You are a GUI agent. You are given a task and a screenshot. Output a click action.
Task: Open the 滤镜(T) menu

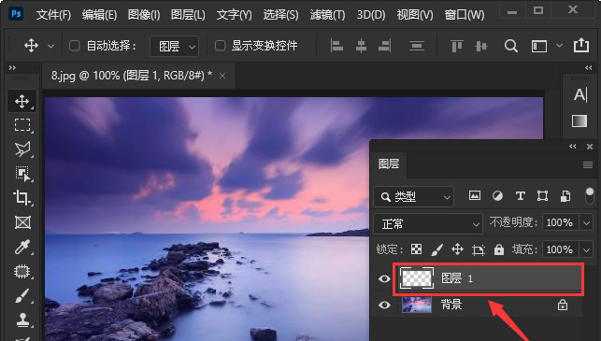327,15
